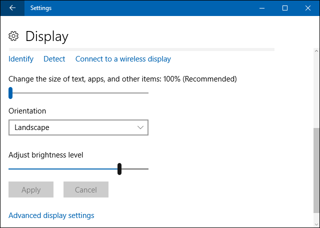Expand the Orientation chevron arrow
Image resolution: width=320 pixels, height=228 pixels.
pos(140,127)
